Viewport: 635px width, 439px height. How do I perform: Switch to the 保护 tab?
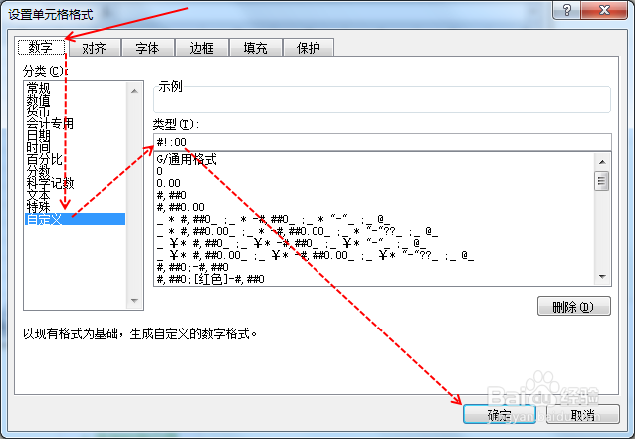click(309, 48)
